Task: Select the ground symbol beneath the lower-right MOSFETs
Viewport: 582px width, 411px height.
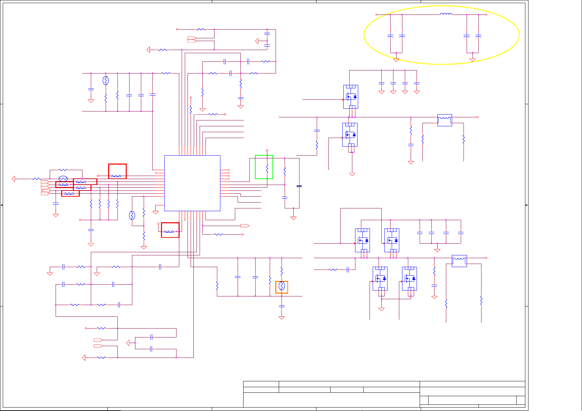Action: click(x=381, y=309)
